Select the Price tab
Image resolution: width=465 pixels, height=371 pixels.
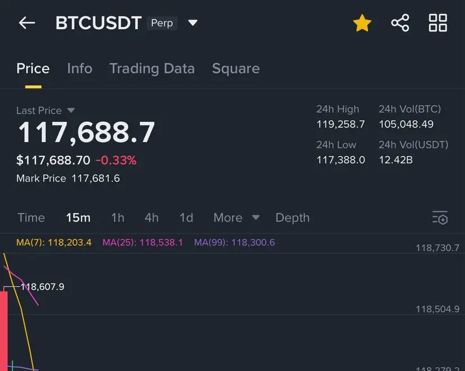click(x=33, y=68)
